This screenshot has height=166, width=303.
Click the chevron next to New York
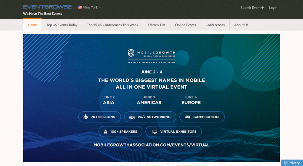point(100,8)
